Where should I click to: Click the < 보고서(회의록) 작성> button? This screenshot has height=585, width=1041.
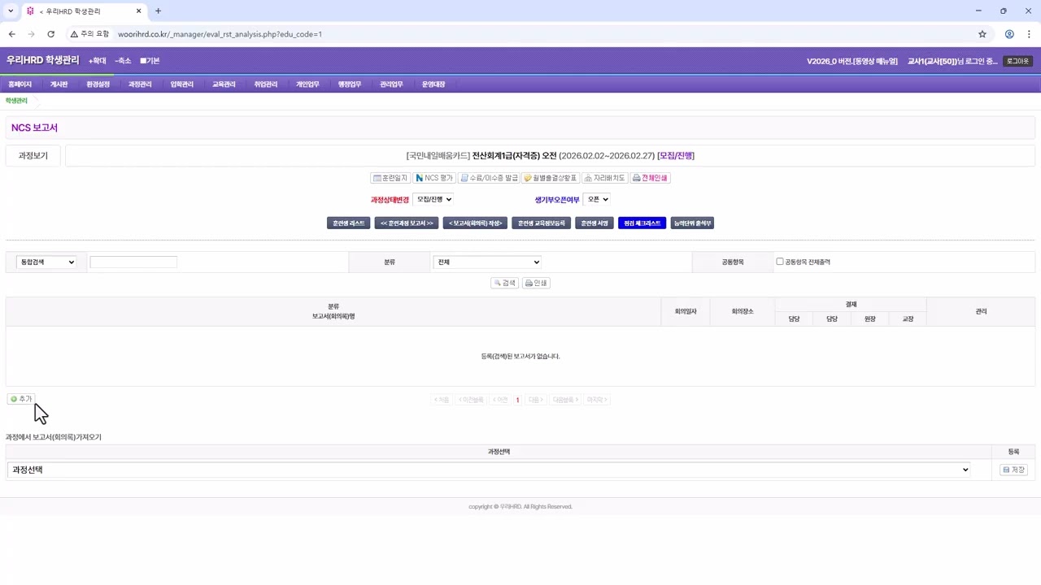coord(475,223)
